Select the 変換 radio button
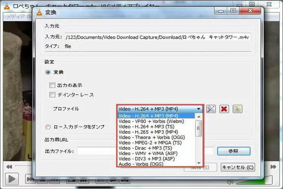 [x=48, y=72]
